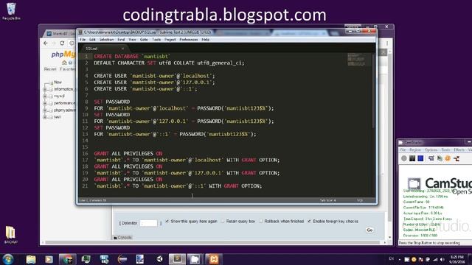
Task: Click the CamStudio Record button
Action: point(404,158)
